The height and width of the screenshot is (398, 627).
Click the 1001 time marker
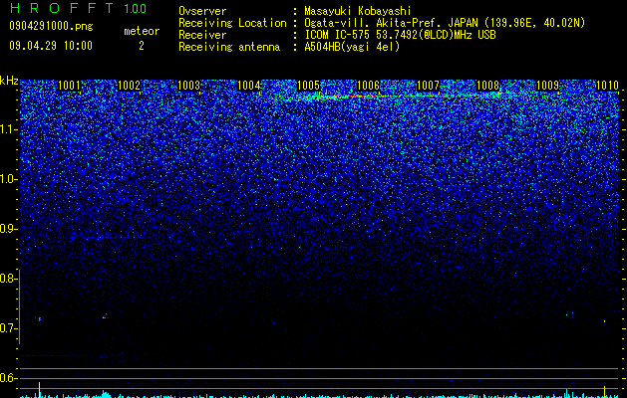pyautogui.click(x=69, y=86)
